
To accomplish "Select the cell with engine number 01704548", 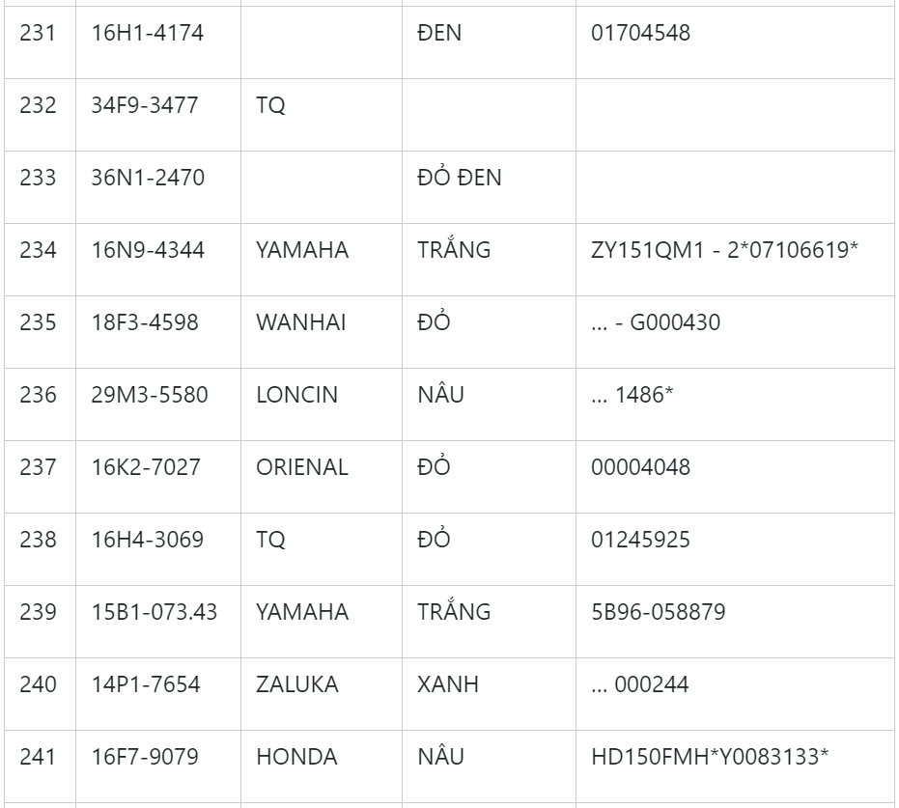I will (640, 33).
